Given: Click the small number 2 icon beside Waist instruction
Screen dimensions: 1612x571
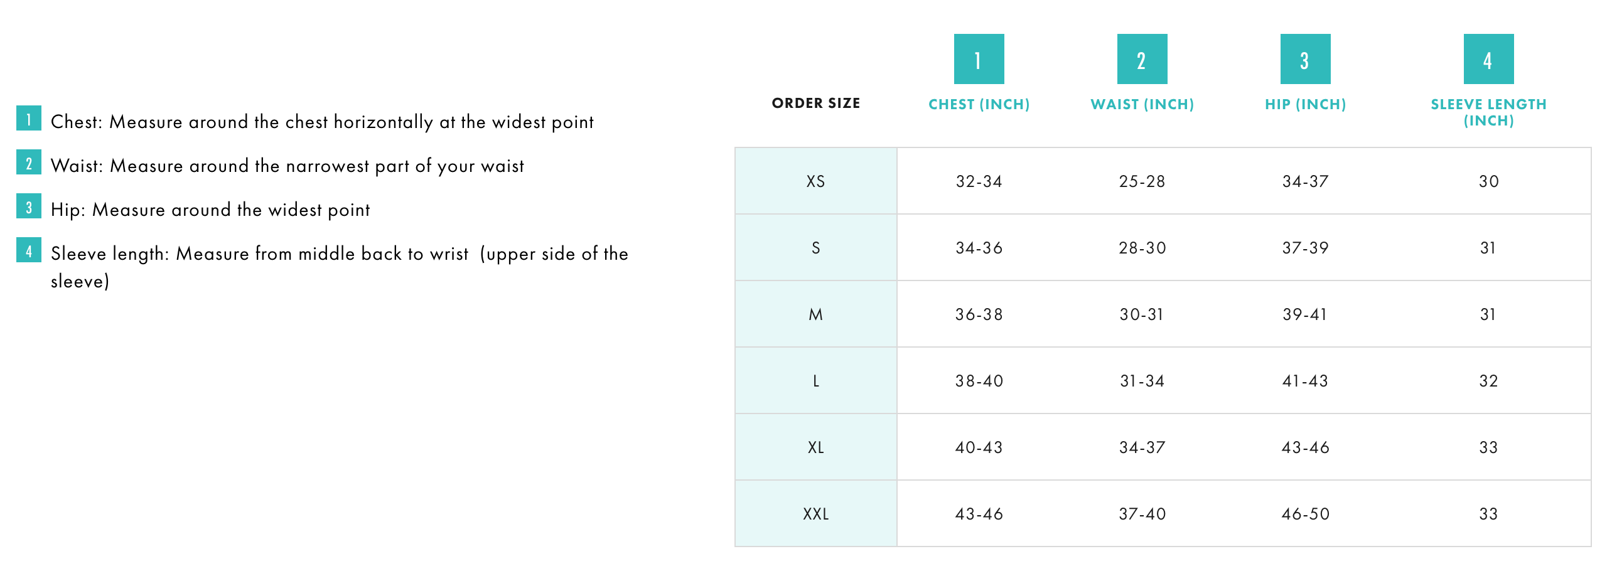Looking at the screenshot, I should point(29,162).
